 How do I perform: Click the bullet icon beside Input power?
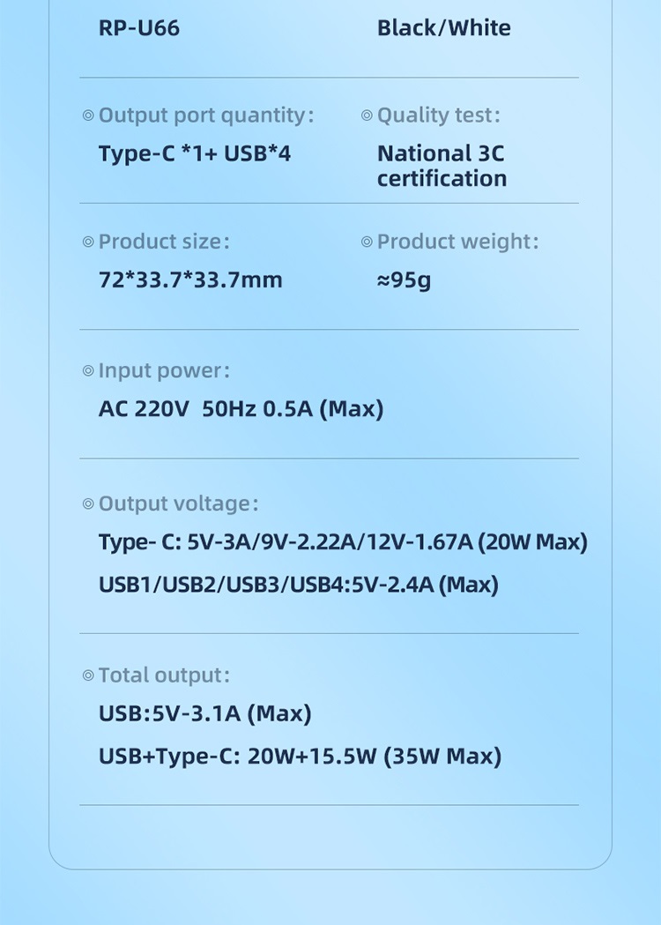coord(88,371)
